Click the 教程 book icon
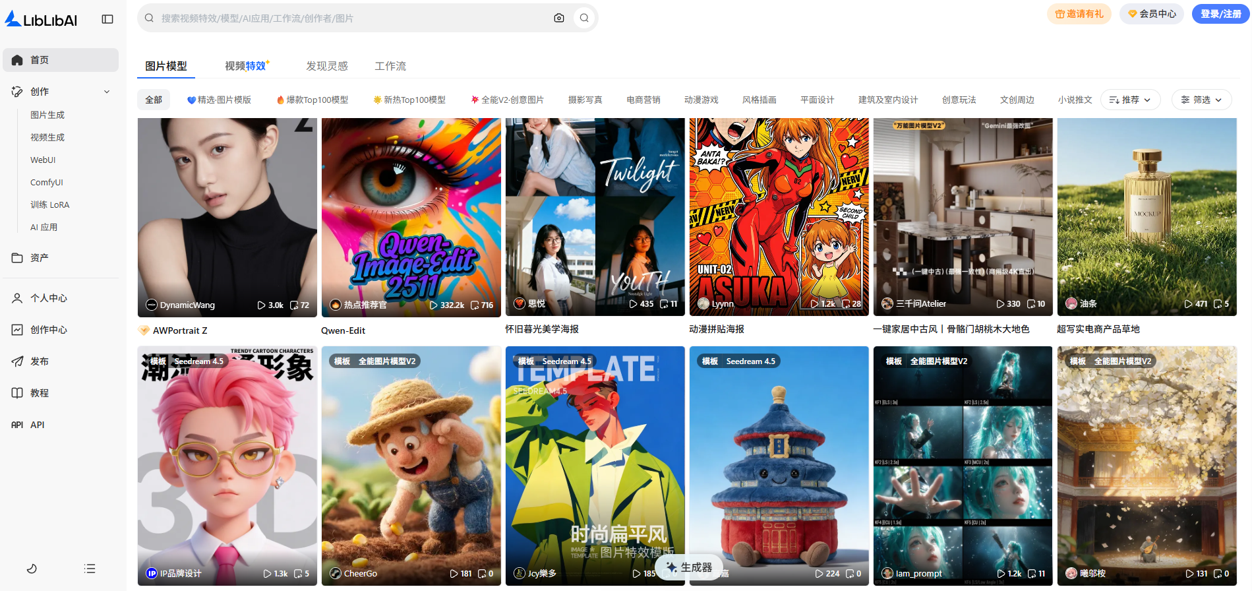Viewport: 1252px width, 591px height. 17,393
